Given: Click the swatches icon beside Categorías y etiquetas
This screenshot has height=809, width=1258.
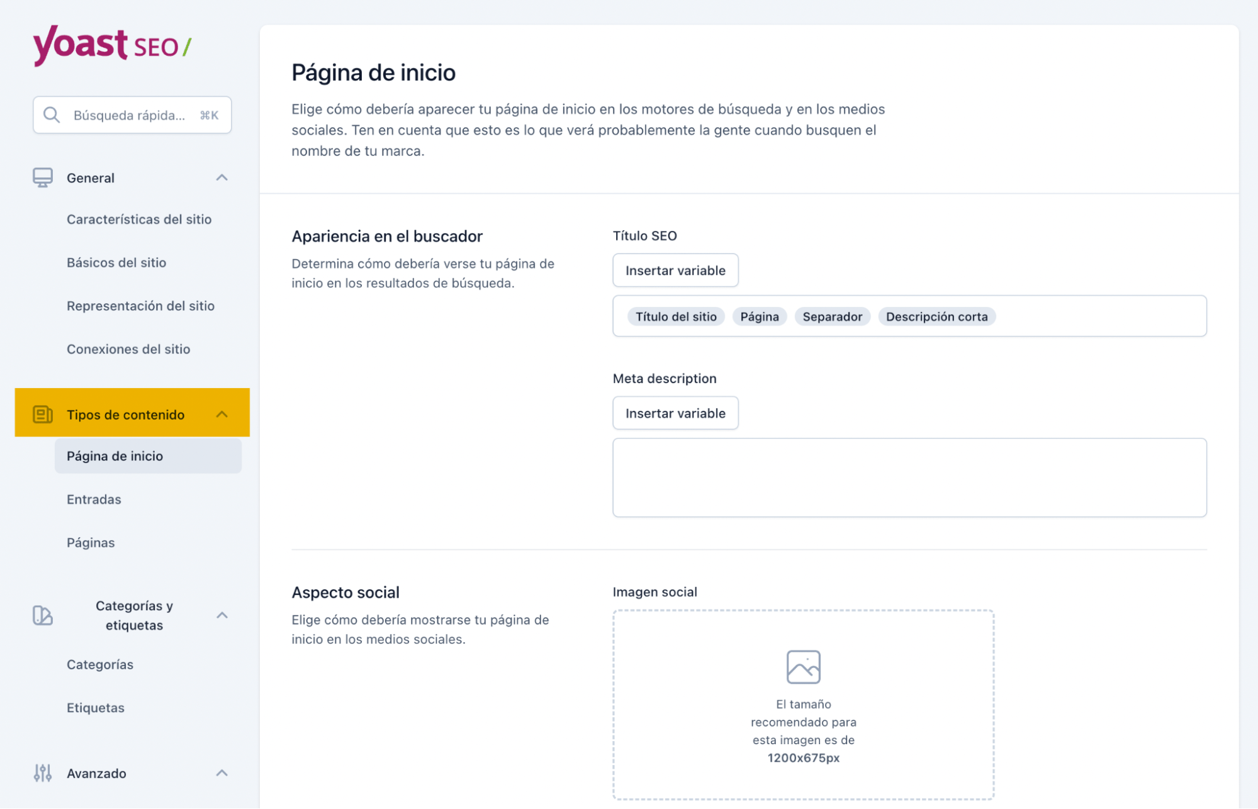Looking at the screenshot, I should 42,616.
